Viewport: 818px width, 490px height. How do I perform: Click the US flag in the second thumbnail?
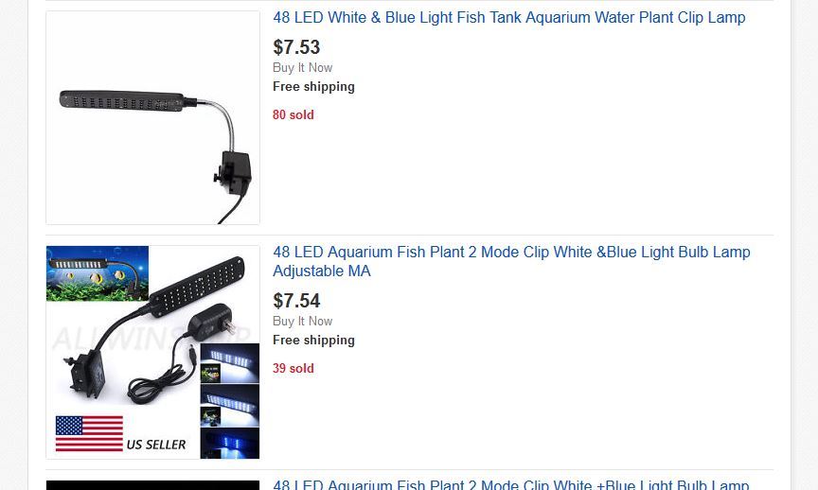coord(89,434)
